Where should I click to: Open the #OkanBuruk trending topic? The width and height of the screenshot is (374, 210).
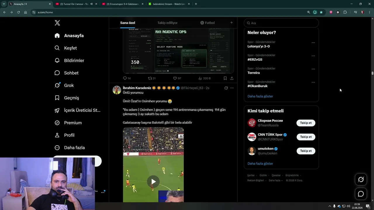point(257,86)
